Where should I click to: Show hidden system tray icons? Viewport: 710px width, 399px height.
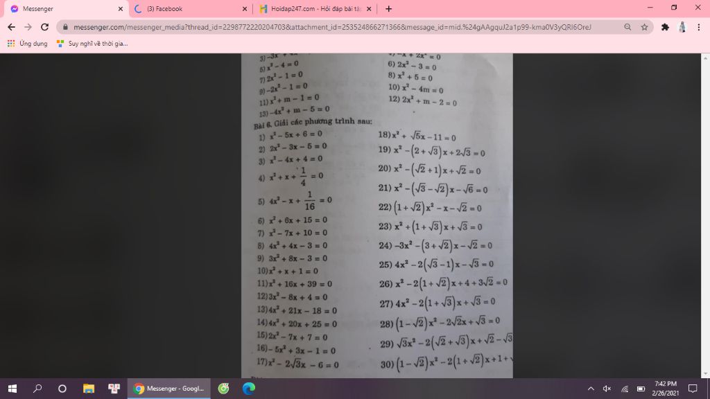(591, 389)
